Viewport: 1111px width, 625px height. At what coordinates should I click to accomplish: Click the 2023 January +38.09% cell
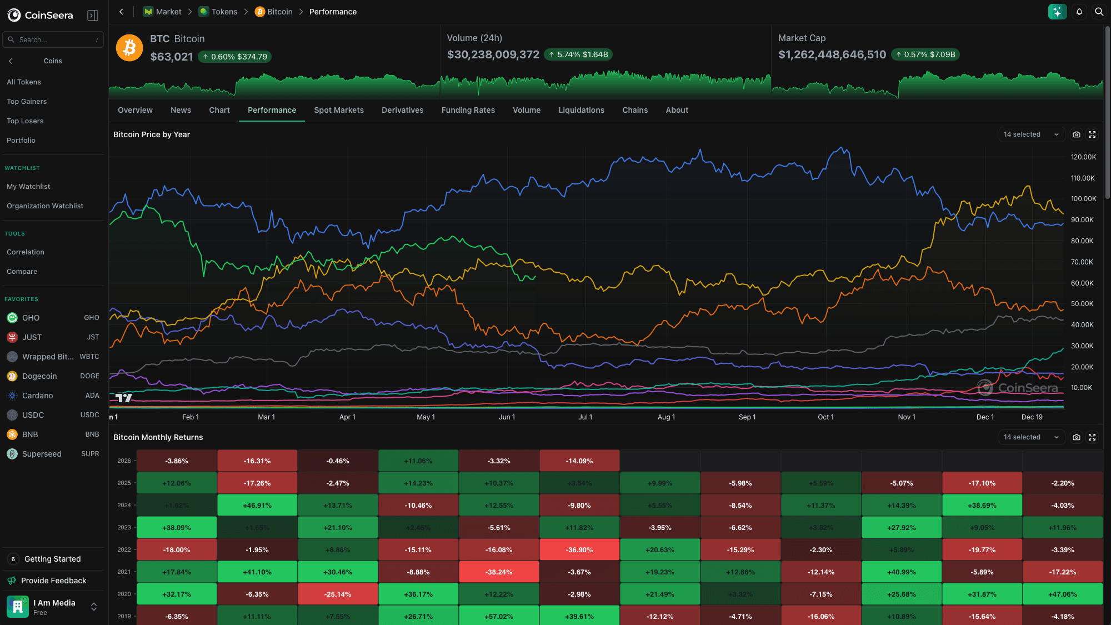177,527
